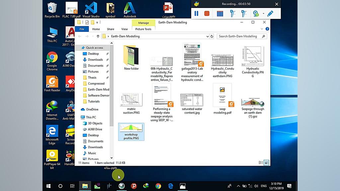Screen dimensions: 340x191
Task: Open the View ribbon tab
Action: coord(125,29)
